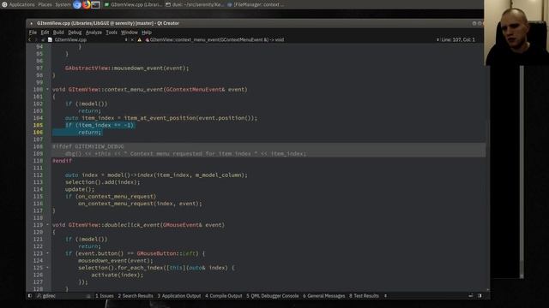Image resolution: width=549 pixels, height=308 pixels.
Task: Open the terminal launcher in top panel
Action: click(95, 4)
